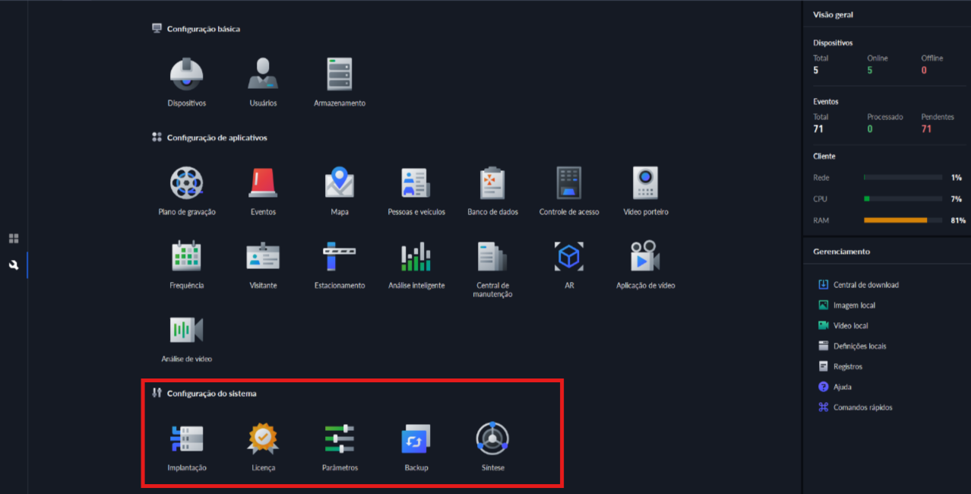Image resolution: width=971 pixels, height=494 pixels.
Task: Click the Armazenamento storage icon
Action: (x=340, y=74)
